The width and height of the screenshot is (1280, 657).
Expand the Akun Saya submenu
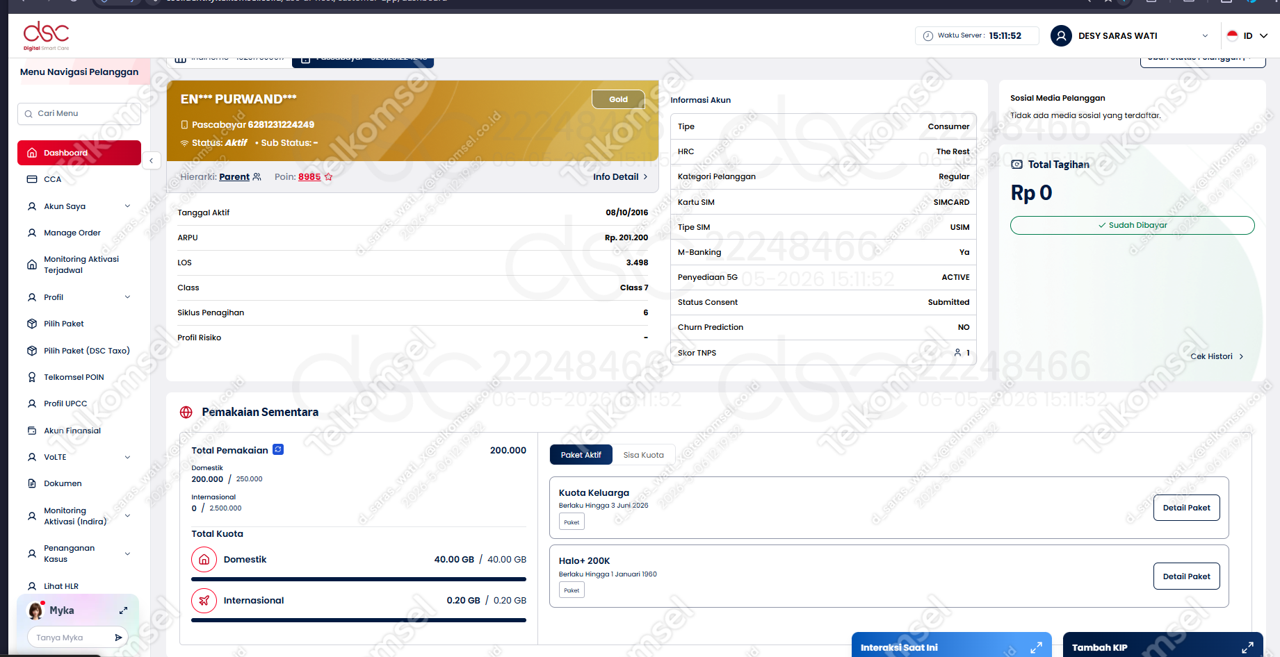tap(128, 206)
